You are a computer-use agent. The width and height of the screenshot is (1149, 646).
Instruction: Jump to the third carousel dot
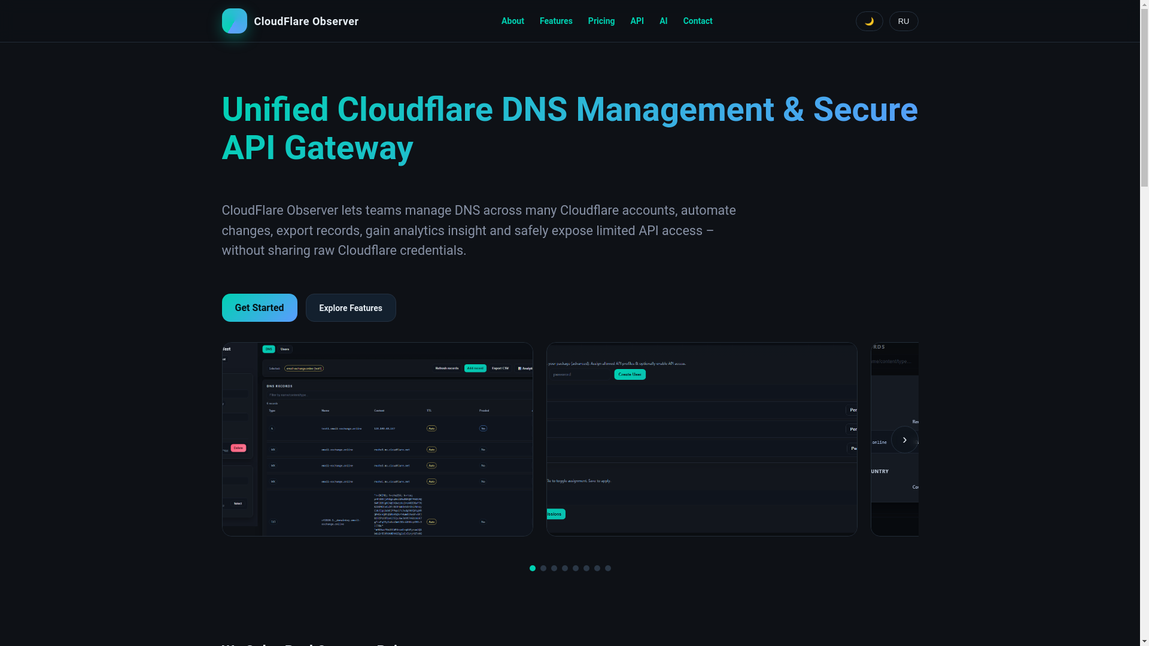pyautogui.click(x=554, y=568)
